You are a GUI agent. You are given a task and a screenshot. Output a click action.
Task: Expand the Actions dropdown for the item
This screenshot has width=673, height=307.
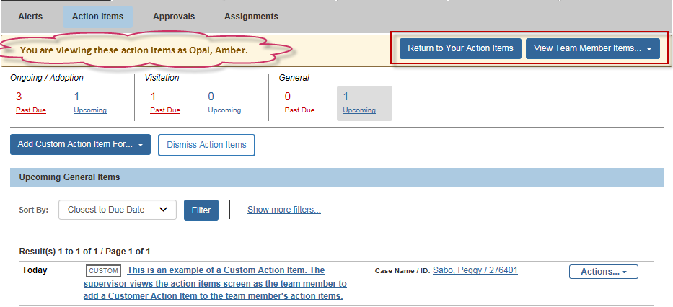(x=604, y=272)
